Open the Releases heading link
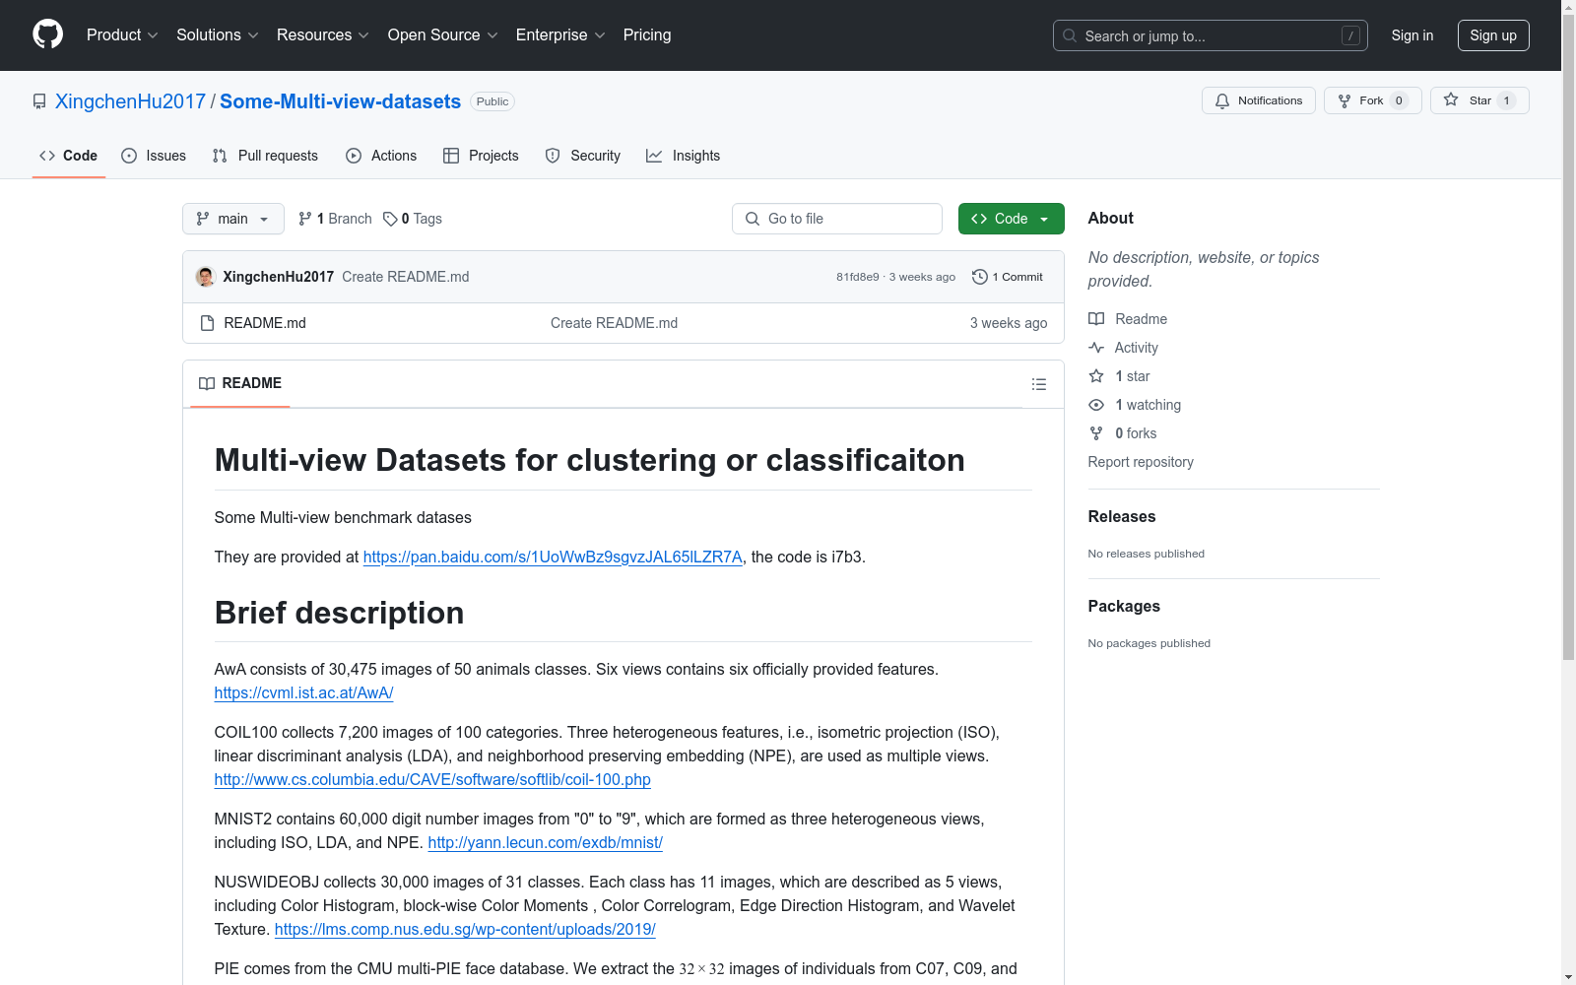1576x985 pixels. [x=1122, y=516]
